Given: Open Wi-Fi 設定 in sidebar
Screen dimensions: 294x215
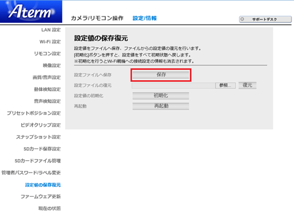Looking at the screenshot, I should [50, 42].
